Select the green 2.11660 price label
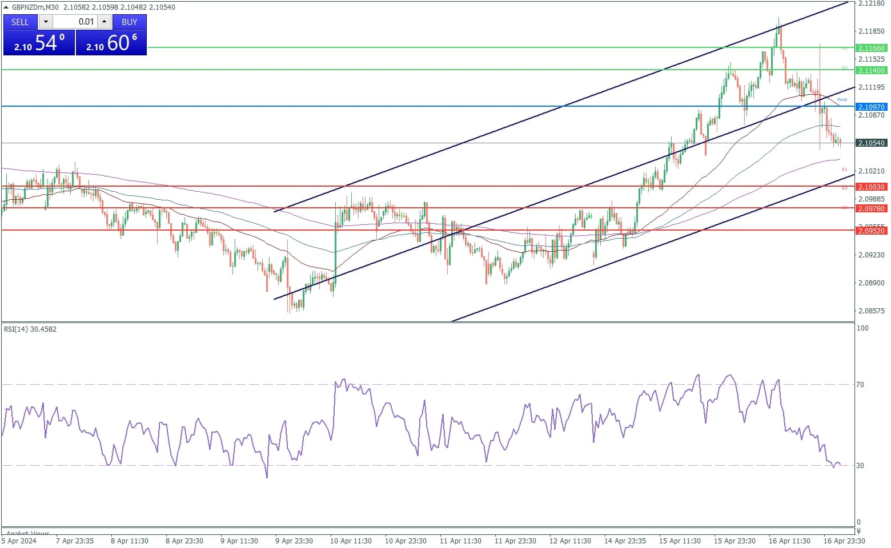The width and height of the screenshot is (891, 548). click(871, 49)
